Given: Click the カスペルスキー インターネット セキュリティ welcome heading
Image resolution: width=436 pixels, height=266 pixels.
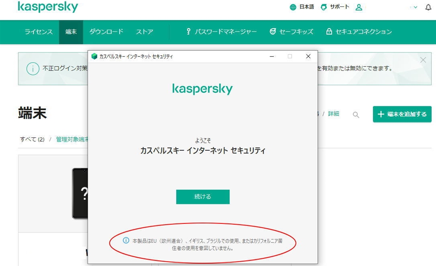Looking at the screenshot, I should 203,151.
